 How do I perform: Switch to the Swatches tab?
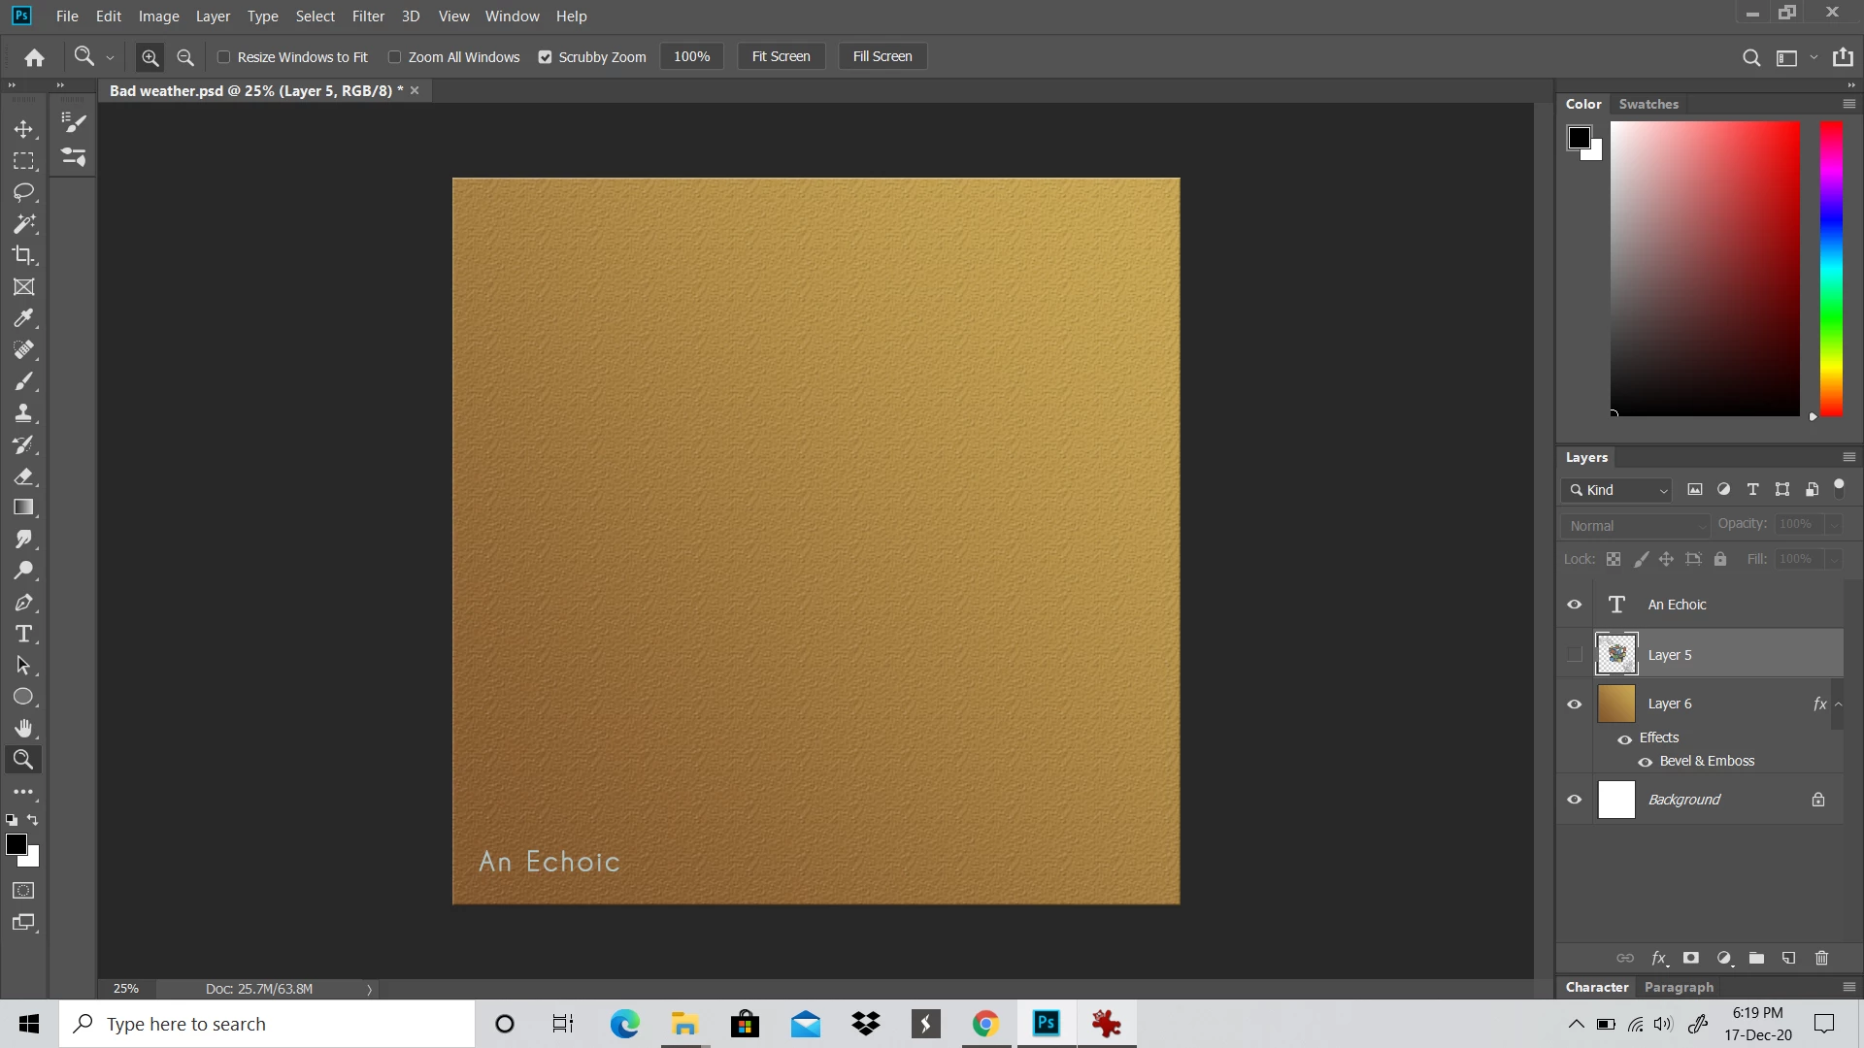coord(1648,104)
